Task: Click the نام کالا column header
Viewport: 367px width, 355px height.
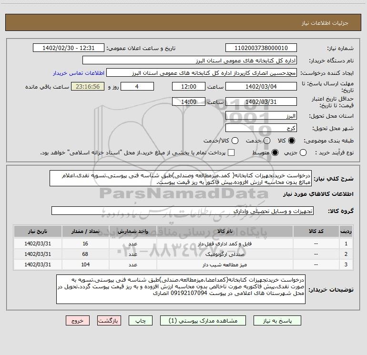Action: pos(224,231)
